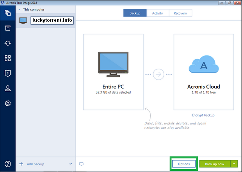
Task: Switch to the Backup tab
Action: 135,13
